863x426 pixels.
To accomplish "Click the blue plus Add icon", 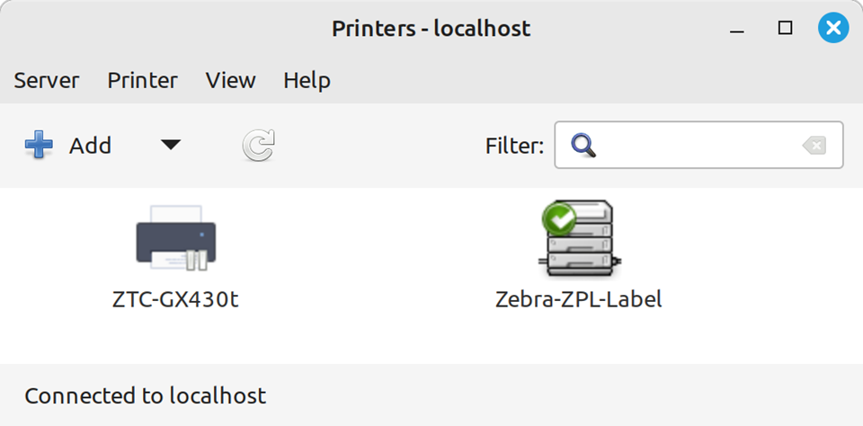I will click(39, 146).
